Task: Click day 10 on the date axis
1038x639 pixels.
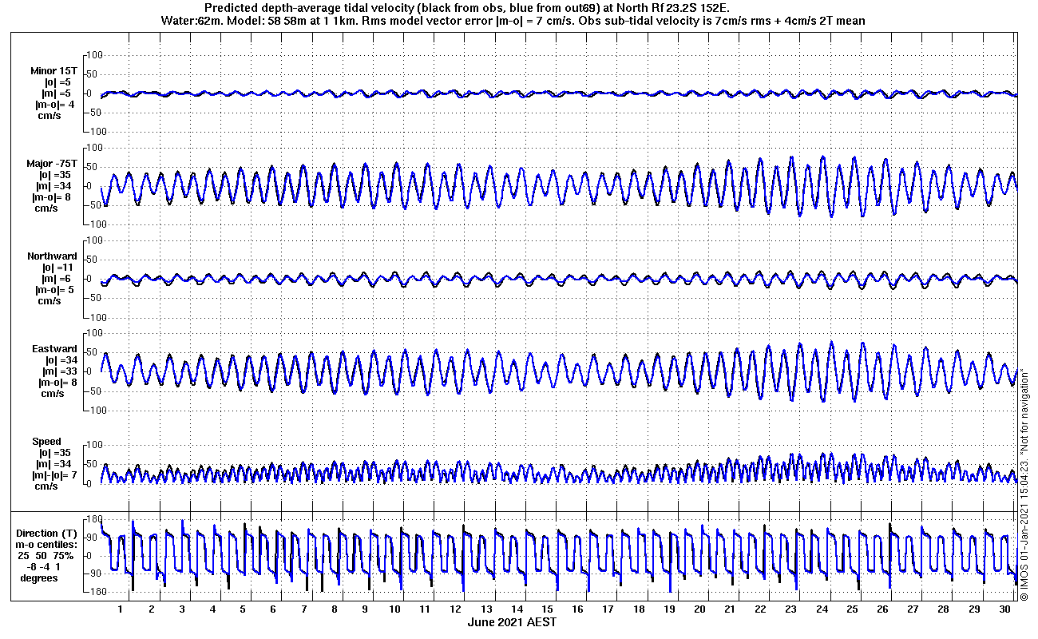Action: [x=395, y=609]
